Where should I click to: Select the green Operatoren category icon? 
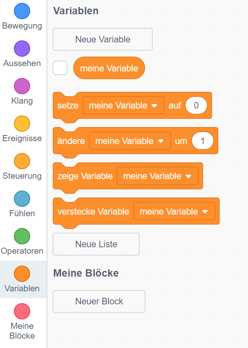(22, 236)
